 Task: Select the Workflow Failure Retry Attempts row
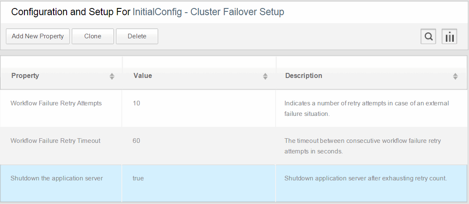[x=234, y=108]
